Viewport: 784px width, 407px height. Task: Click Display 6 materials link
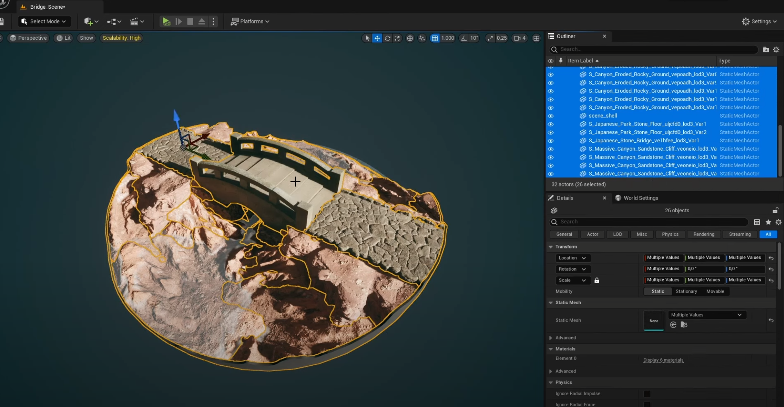(x=663, y=360)
